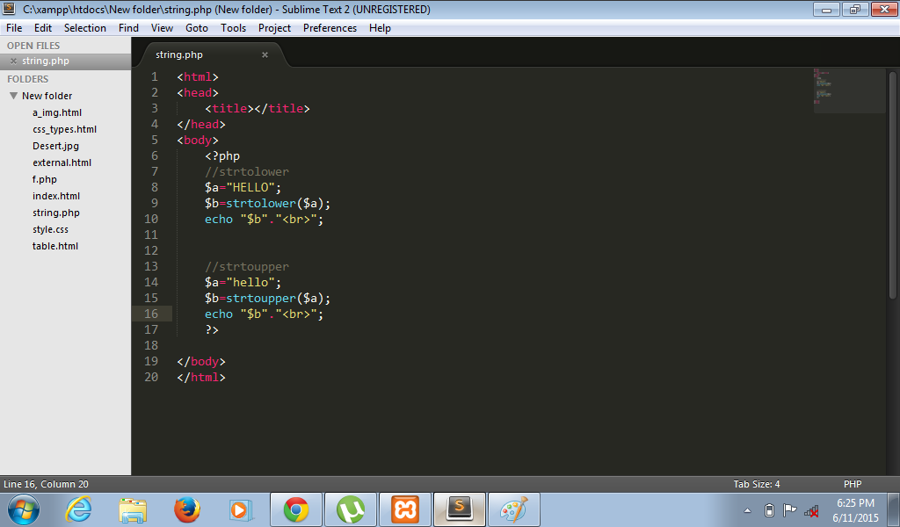This screenshot has height=527, width=900.
Task: Click Line 16, Column 20 status text
Action: (x=46, y=484)
